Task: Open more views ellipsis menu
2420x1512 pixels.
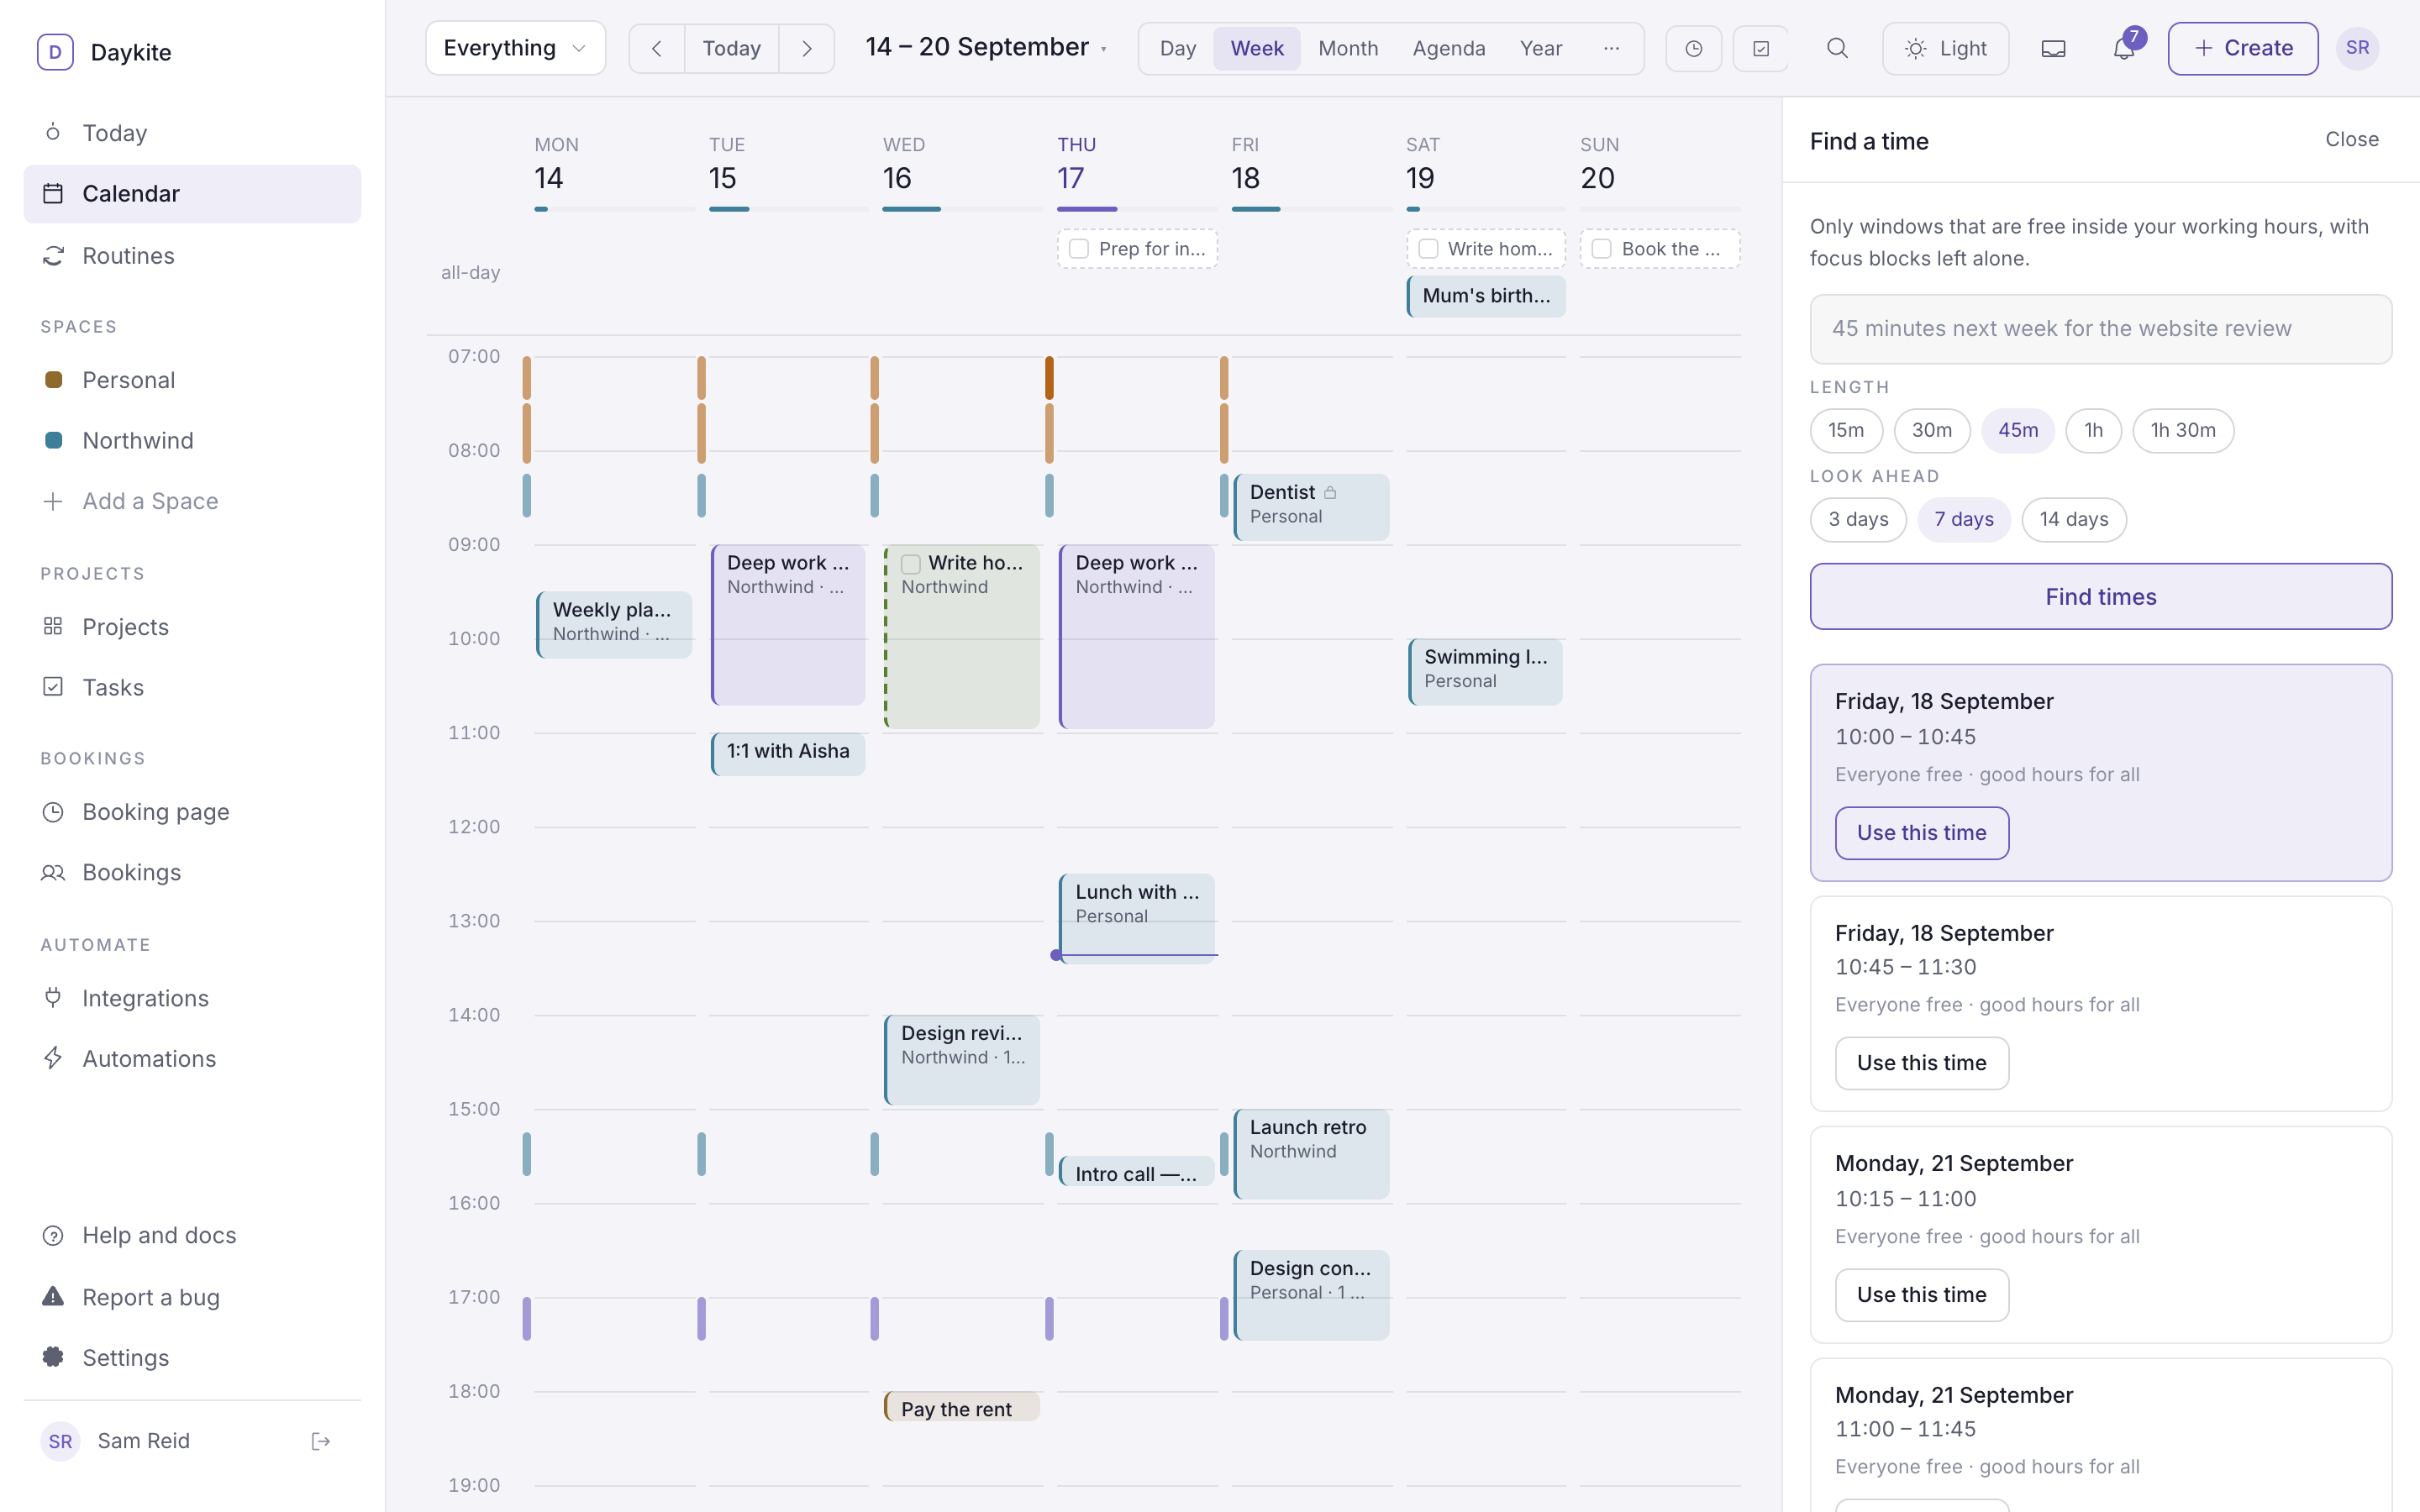Action: click(x=1611, y=48)
